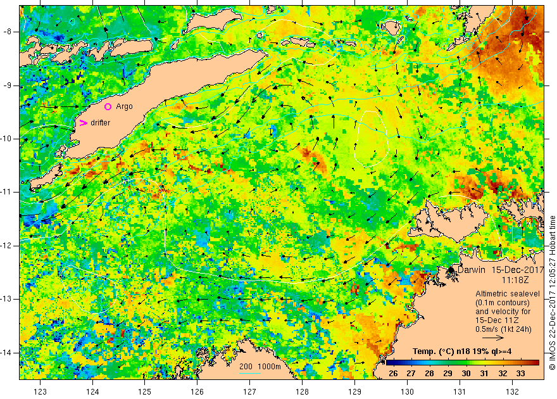Screen dimensions: 557x399
Task: Click the green 29° colorbar section
Action: pos(447,362)
